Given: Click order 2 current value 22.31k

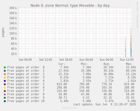Looking at the screenshot, I should tap(64, 74).
